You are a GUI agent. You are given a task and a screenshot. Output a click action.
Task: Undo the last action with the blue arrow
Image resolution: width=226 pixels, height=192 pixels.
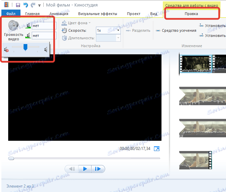pyautogui.click(x=26, y=5)
